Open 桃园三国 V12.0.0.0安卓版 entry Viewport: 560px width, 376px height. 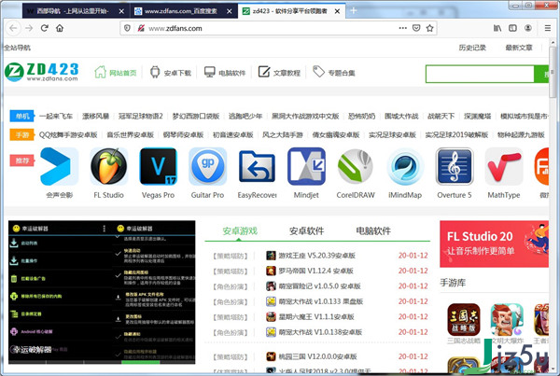point(317,356)
